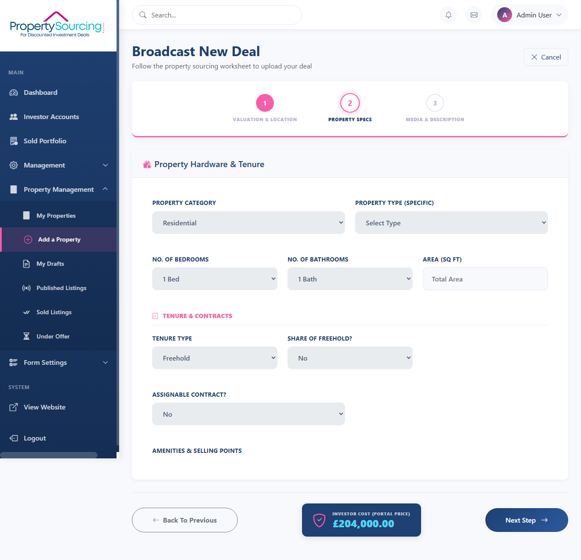The image size is (581, 560).
Task: Click the Logout arrow icon
Action: [14, 438]
